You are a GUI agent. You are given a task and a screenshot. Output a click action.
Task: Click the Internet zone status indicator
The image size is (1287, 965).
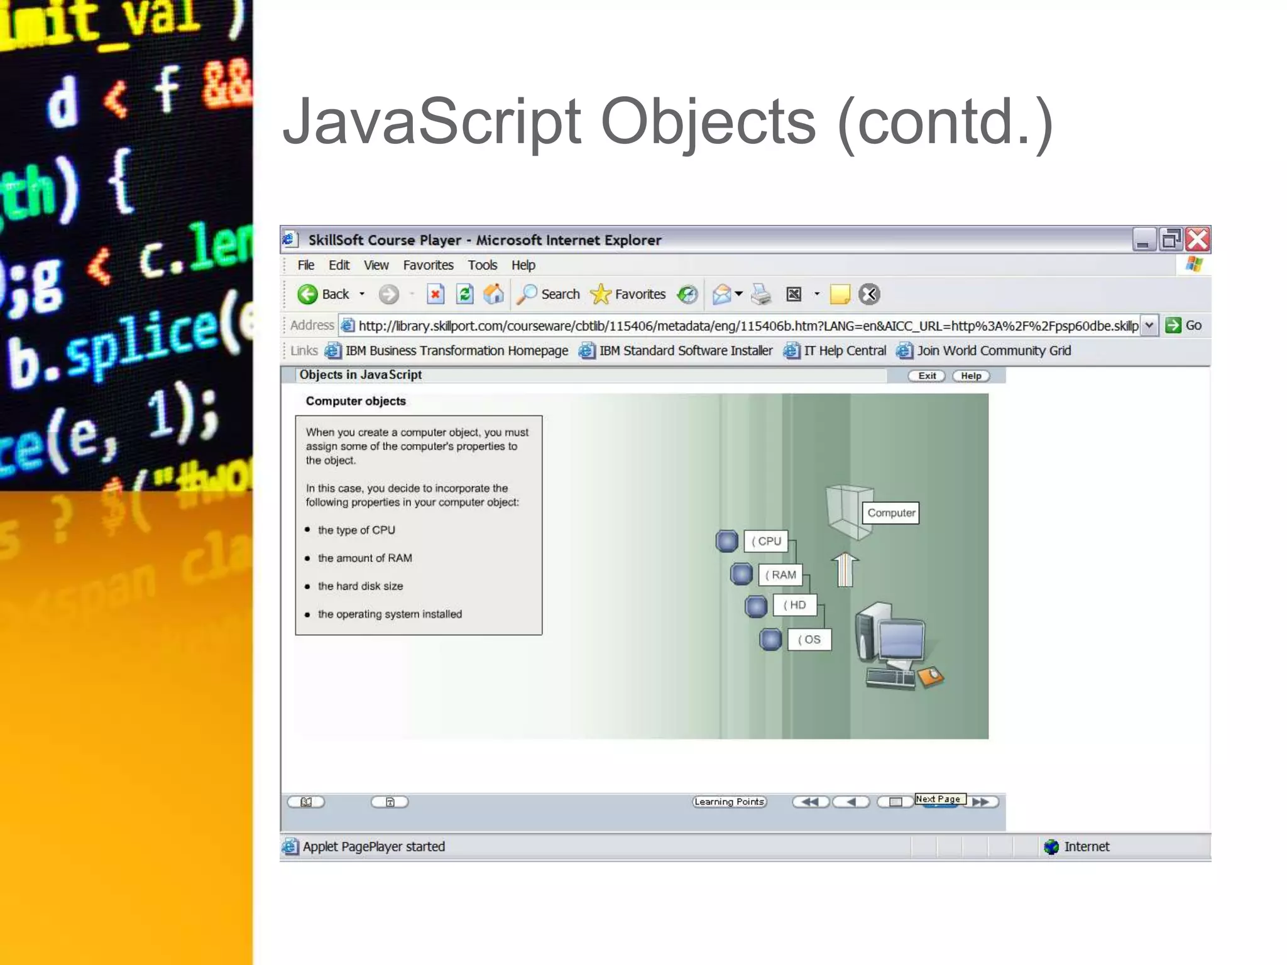1076,847
